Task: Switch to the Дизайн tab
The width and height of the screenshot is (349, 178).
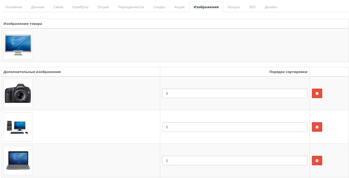Action: click(x=271, y=7)
